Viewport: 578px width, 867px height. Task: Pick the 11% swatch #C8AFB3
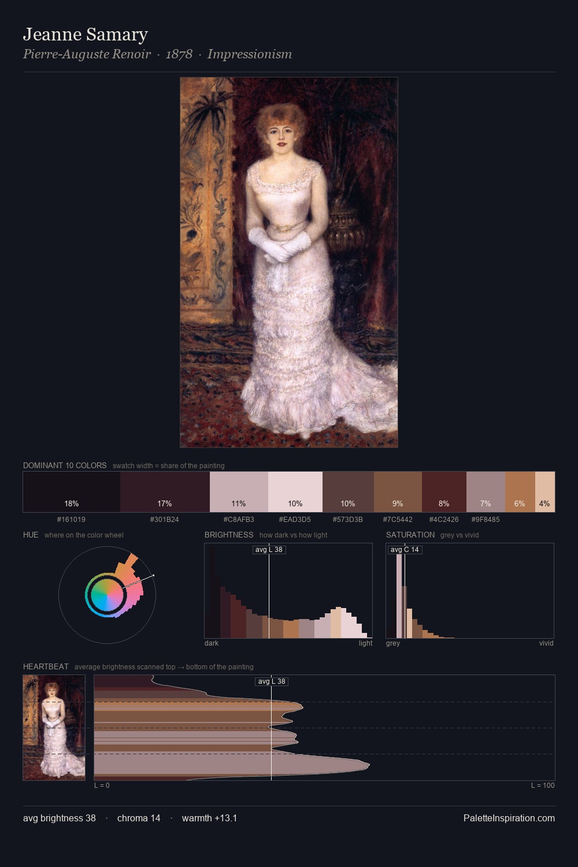pyautogui.click(x=239, y=492)
